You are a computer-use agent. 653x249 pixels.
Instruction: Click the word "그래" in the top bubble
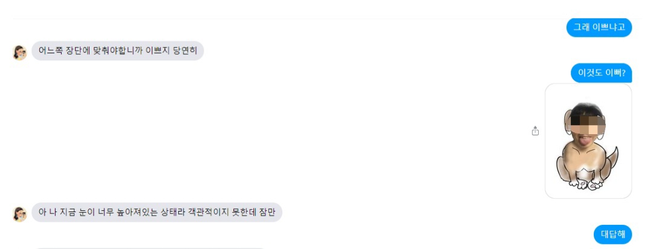point(582,27)
